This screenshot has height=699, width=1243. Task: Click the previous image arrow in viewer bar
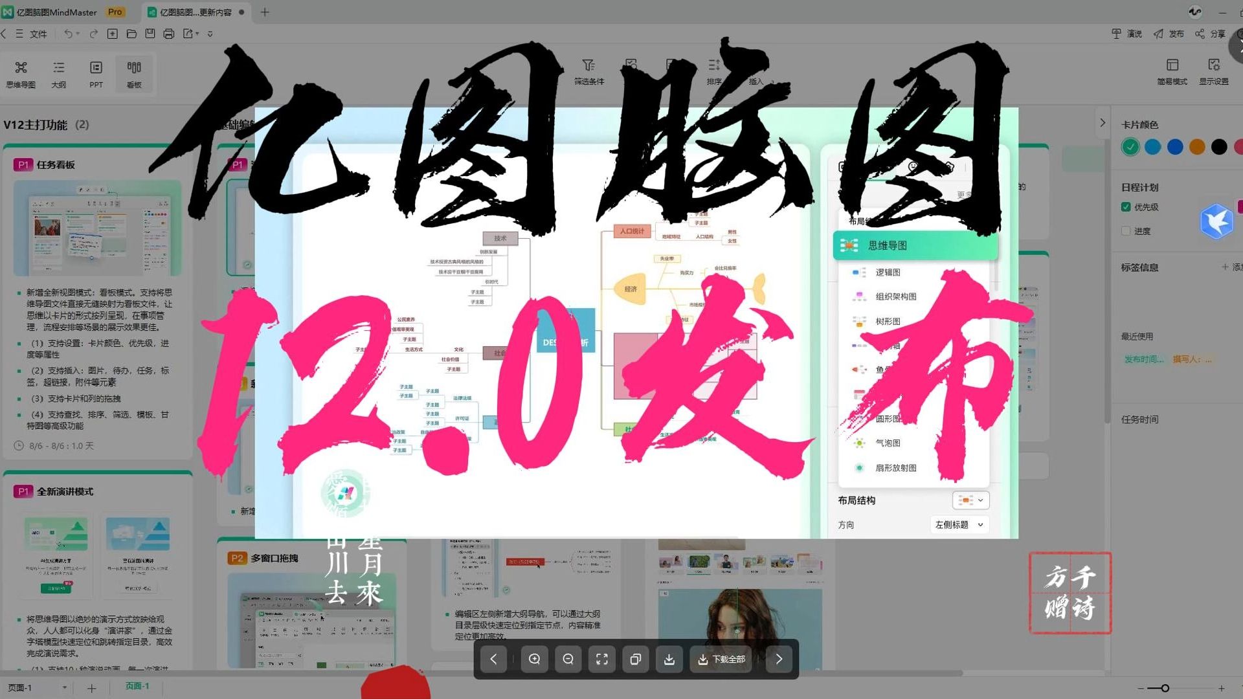[494, 659]
